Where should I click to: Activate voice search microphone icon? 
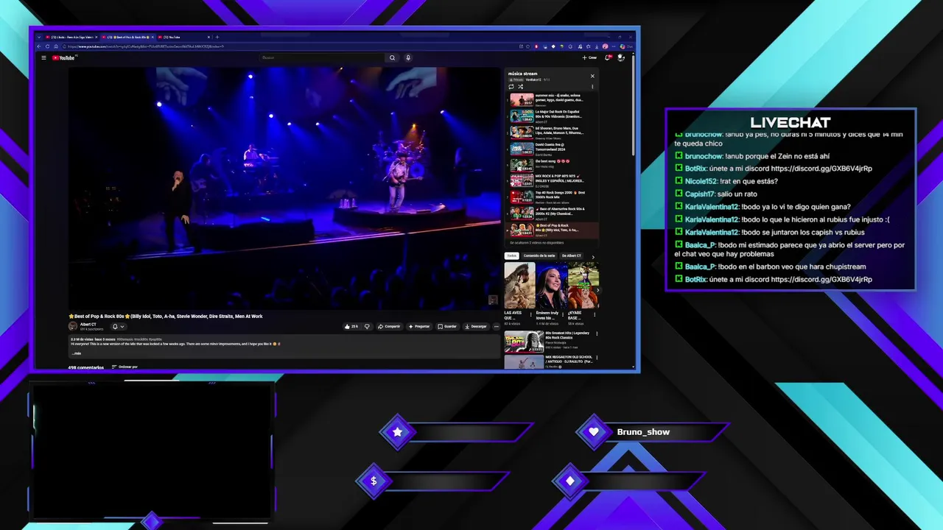pos(408,57)
